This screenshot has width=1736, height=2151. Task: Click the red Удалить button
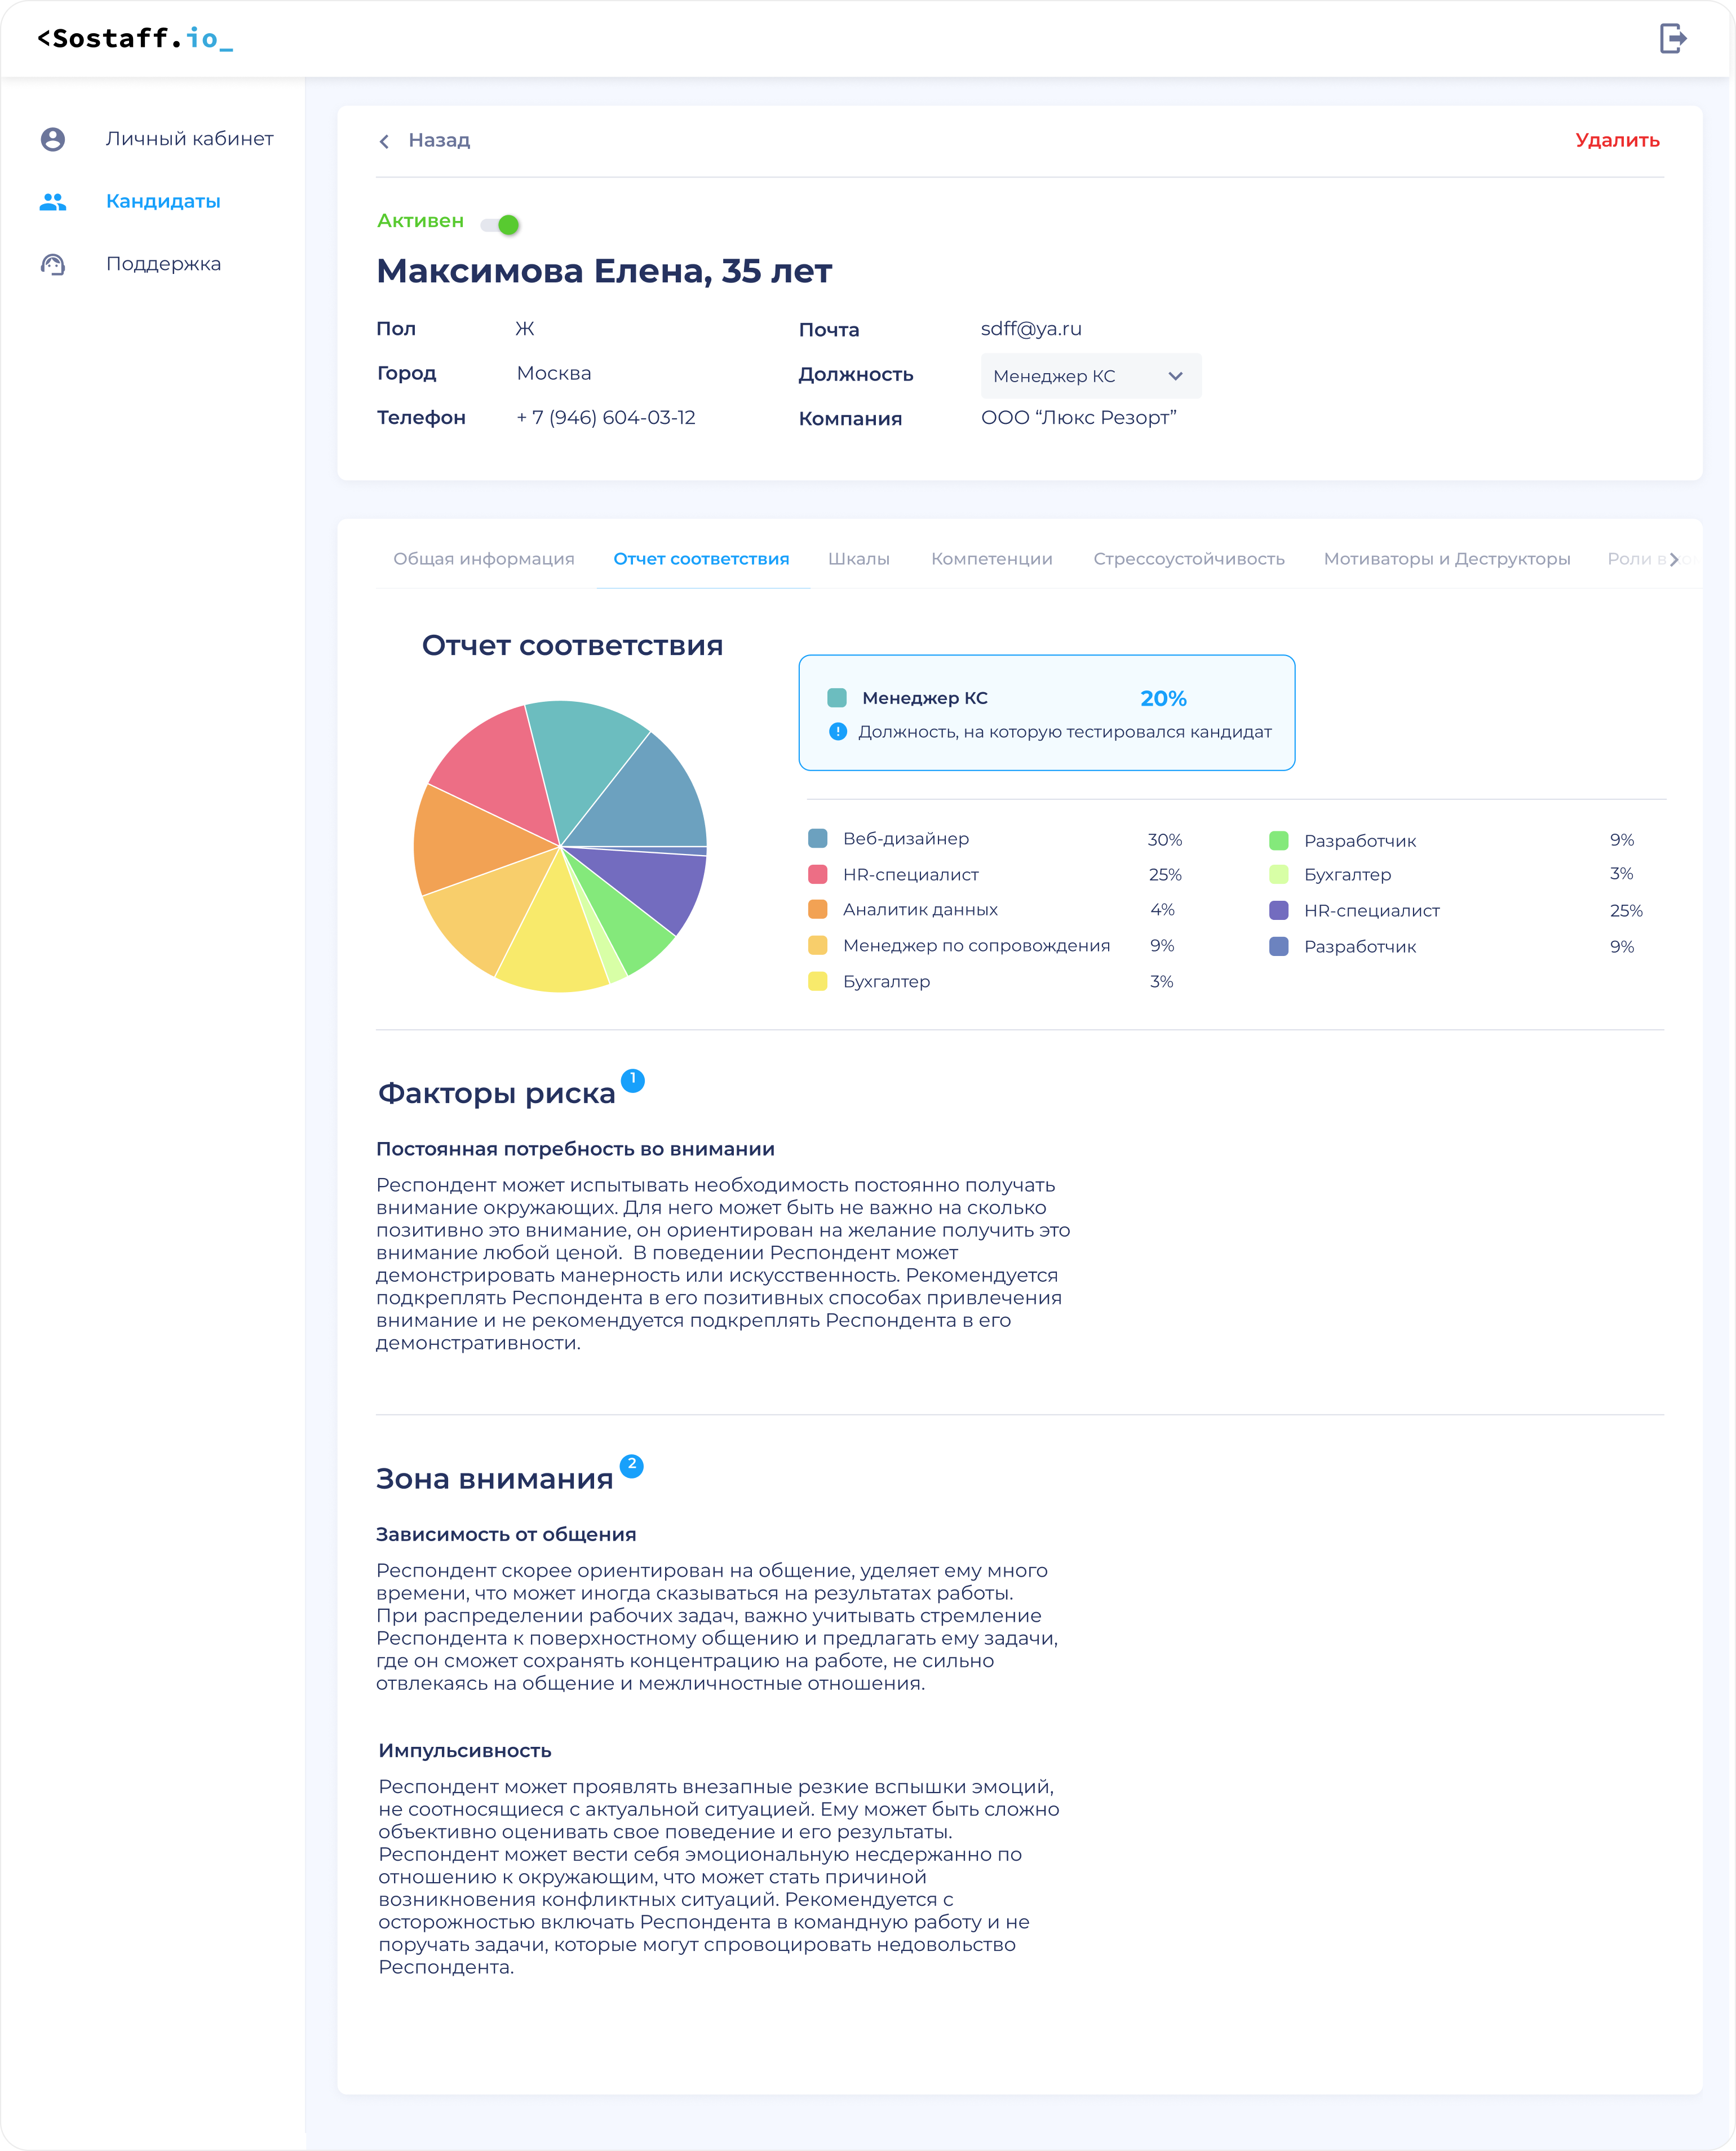pos(1617,140)
